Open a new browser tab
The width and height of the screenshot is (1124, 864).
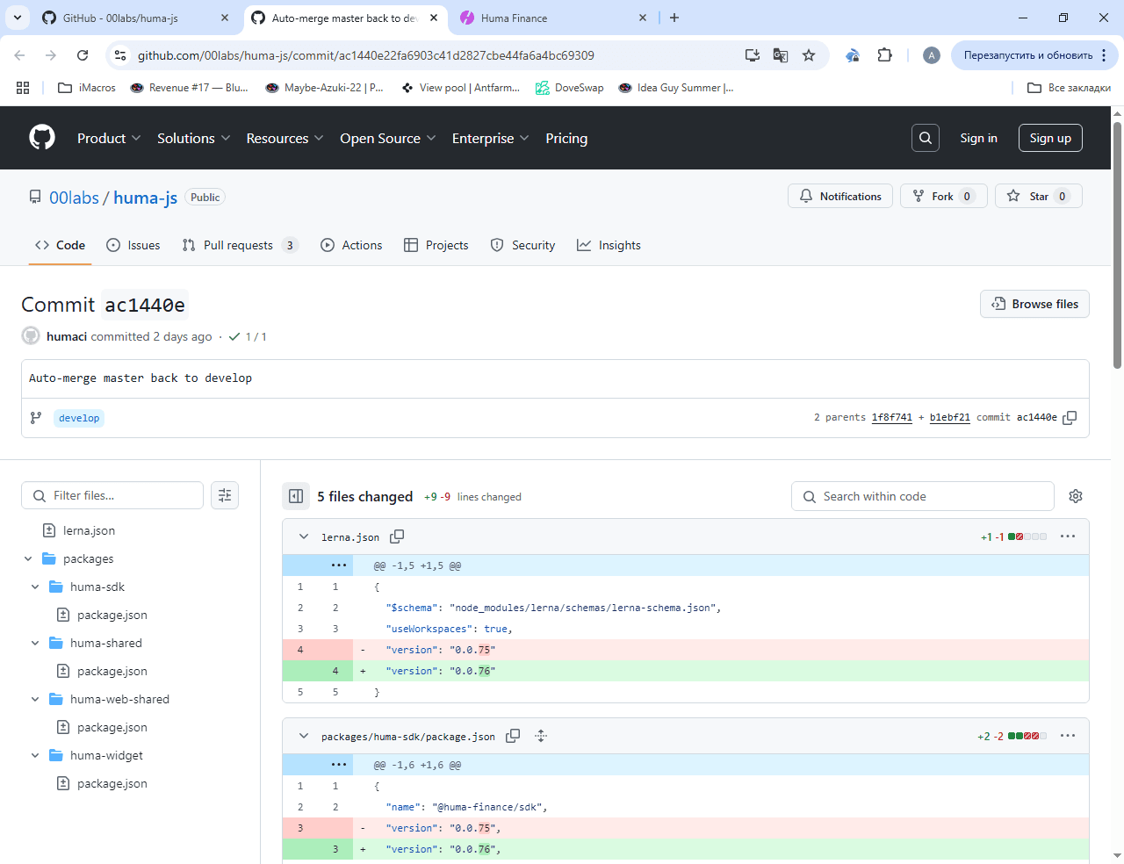click(x=674, y=18)
